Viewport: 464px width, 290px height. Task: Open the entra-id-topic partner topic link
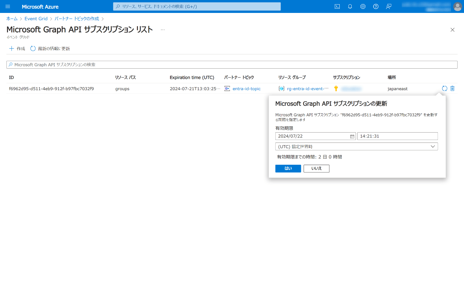coord(247,89)
